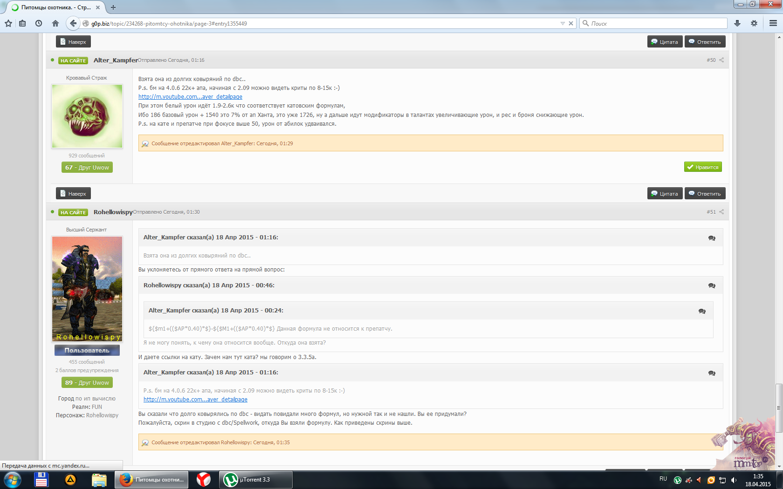
Task: Expand the URL history dropdown arrow
Action: click(563, 23)
